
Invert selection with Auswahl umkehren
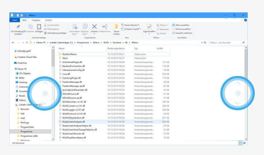pyautogui.click(x=182, y=33)
